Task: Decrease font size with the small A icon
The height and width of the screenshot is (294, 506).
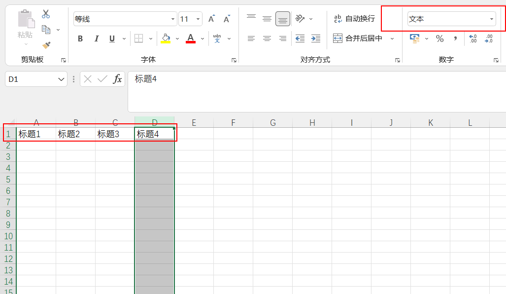Action: tap(227, 19)
